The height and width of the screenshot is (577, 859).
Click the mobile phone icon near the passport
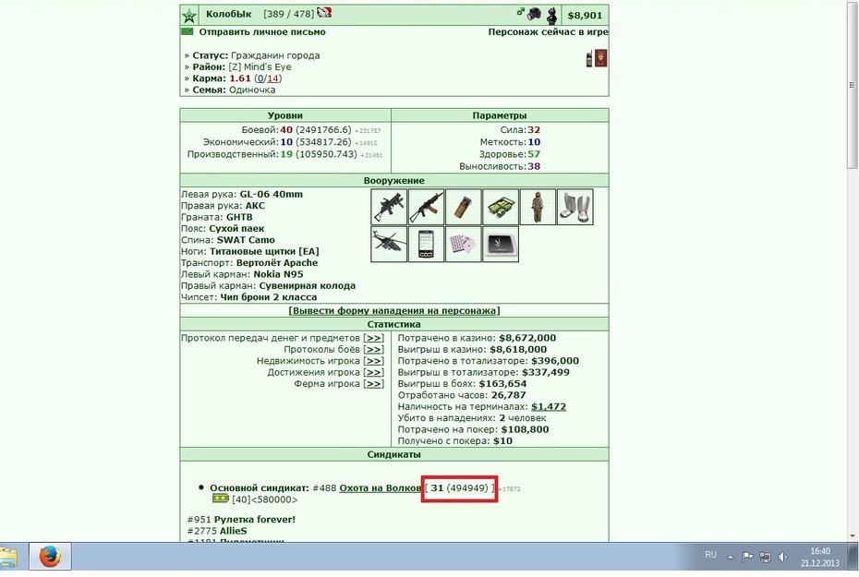(x=589, y=58)
